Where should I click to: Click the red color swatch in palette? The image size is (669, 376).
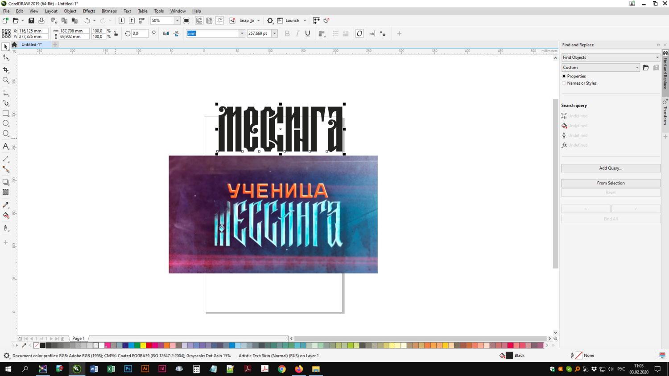point(149,345)
